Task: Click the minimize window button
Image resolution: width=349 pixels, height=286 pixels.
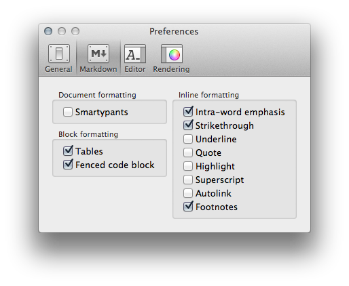Action: [x=62, y=31]
